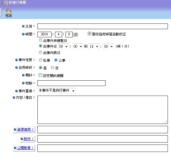Select 此事件持續整日 radio option
Screen dimensions: 171x157
click(41, 40)
